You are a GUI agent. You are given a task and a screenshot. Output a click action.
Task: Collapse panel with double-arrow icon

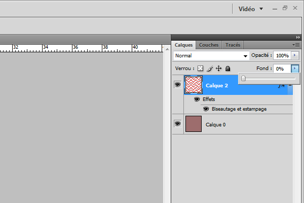298,37
